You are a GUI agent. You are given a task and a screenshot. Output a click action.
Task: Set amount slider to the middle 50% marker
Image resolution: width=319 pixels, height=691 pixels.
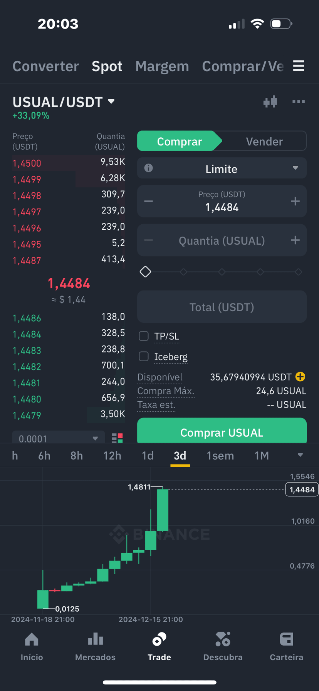pos(222,272)
